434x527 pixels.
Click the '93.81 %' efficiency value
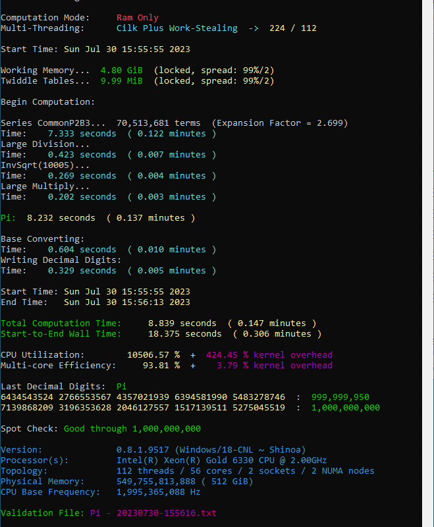(x=161, y=366)
